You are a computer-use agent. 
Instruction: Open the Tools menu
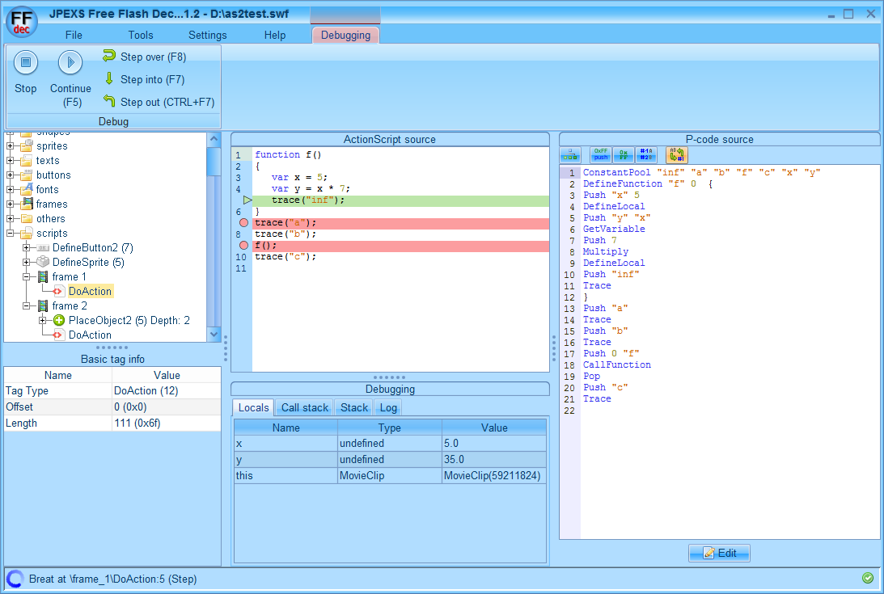pyautogui.click(x=141, y=35)
